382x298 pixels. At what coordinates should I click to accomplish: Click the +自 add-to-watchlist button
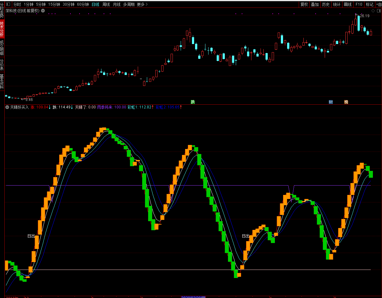[x=379, y=4]
